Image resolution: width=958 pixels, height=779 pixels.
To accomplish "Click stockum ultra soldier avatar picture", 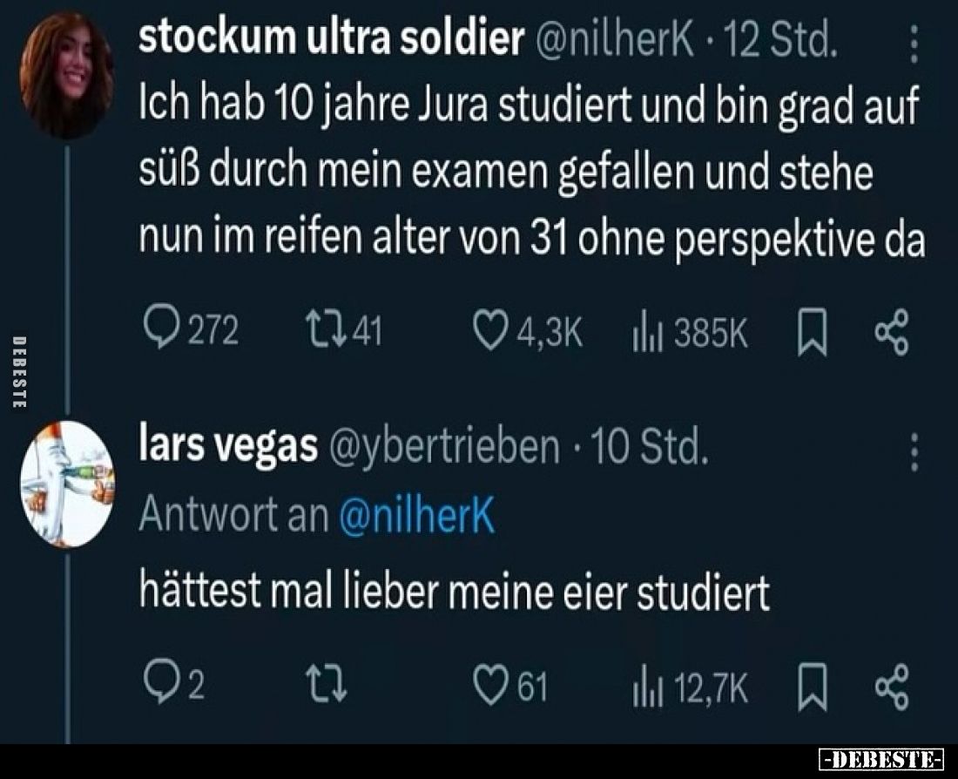I will coord(66,75).
